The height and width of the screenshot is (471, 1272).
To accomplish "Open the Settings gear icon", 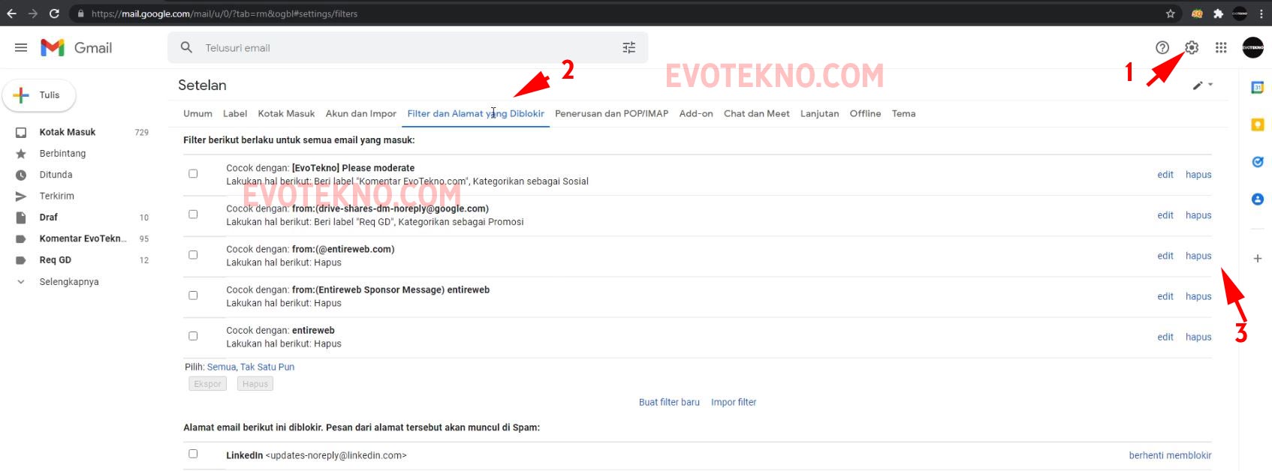I will coord(1192,47).
